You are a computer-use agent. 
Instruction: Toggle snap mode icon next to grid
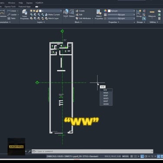pyautogui.click(x=136, y=156)
